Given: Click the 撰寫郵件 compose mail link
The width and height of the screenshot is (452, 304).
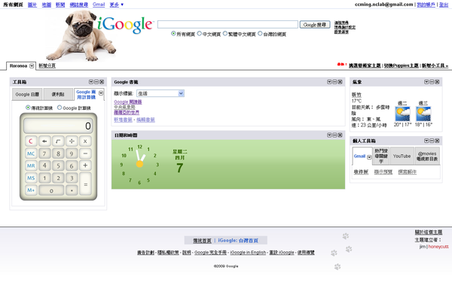Looking at the screenshot, I should click(x=408, y=172).
